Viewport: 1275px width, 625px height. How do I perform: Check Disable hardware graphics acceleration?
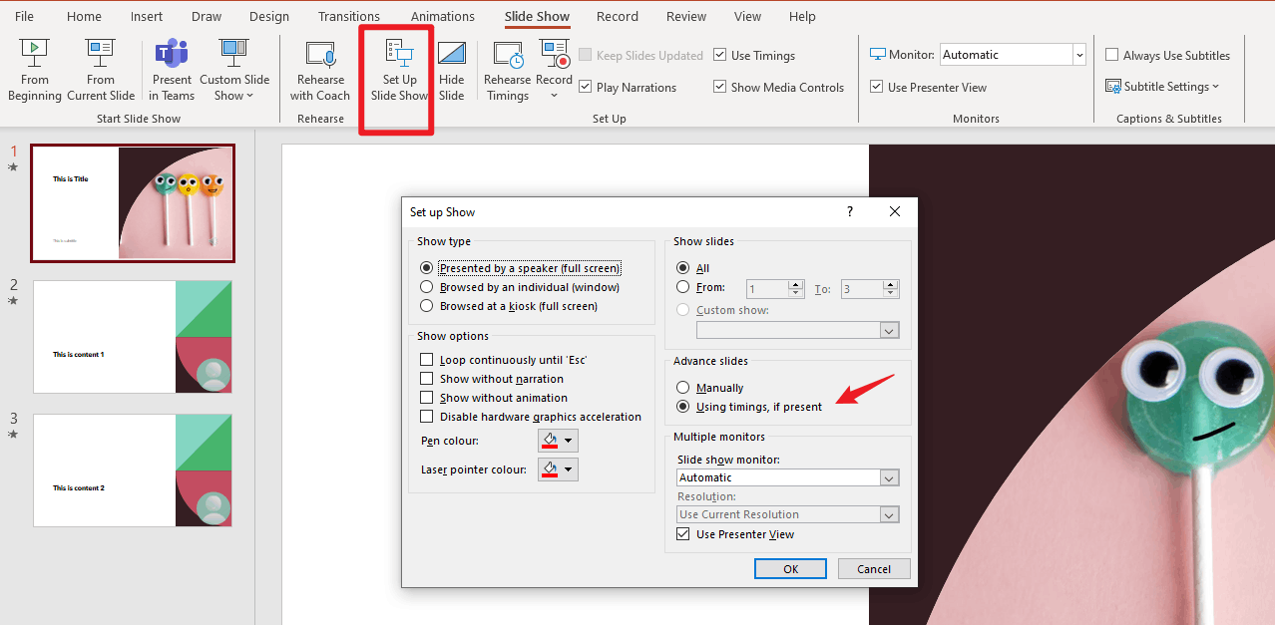point(427,417)
